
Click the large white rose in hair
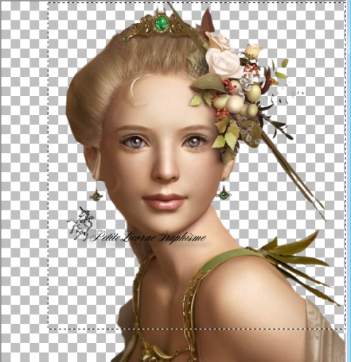pos(224,62)
